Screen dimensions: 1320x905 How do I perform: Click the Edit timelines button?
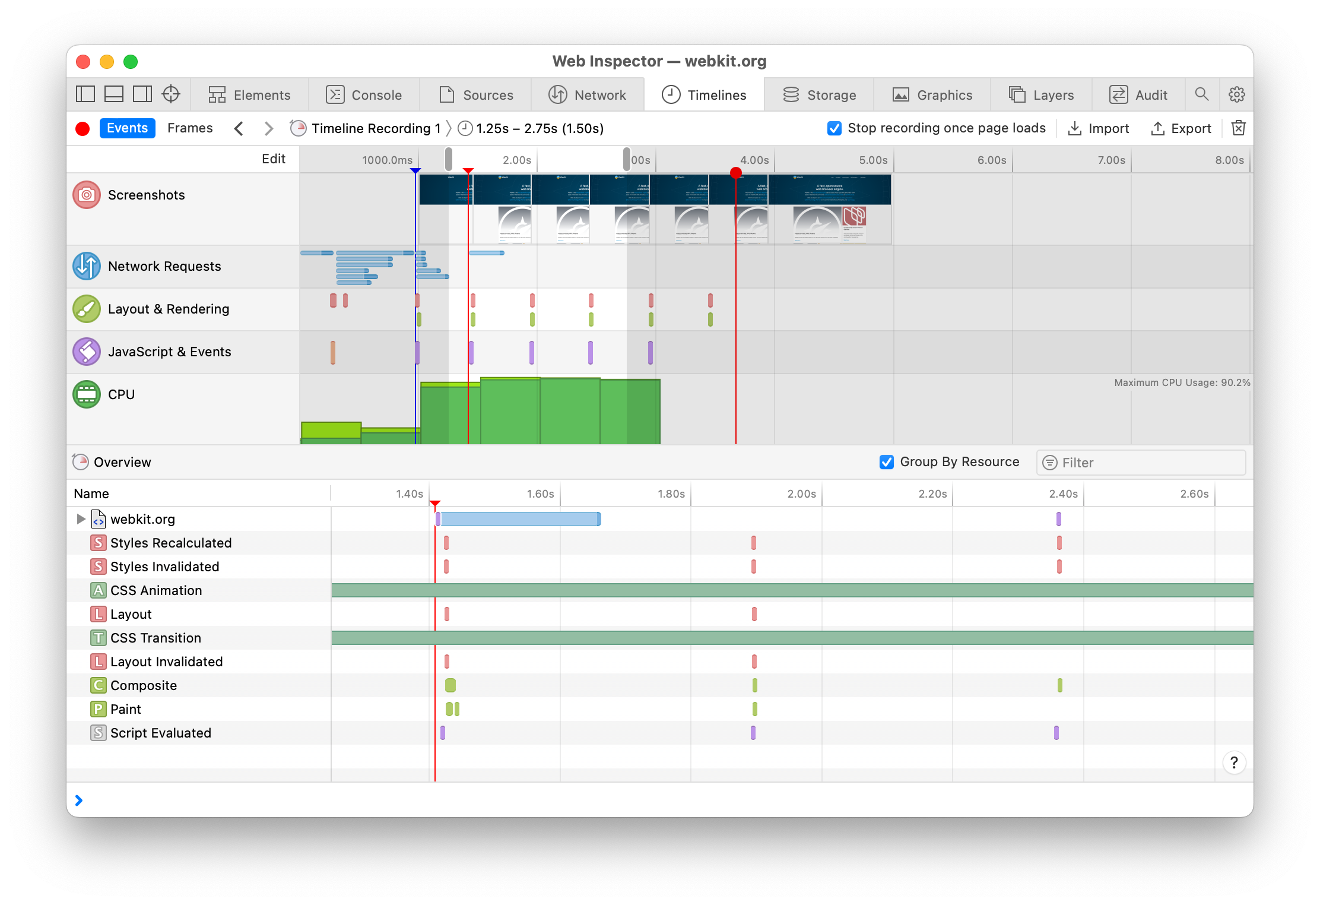tap(274, 159)
